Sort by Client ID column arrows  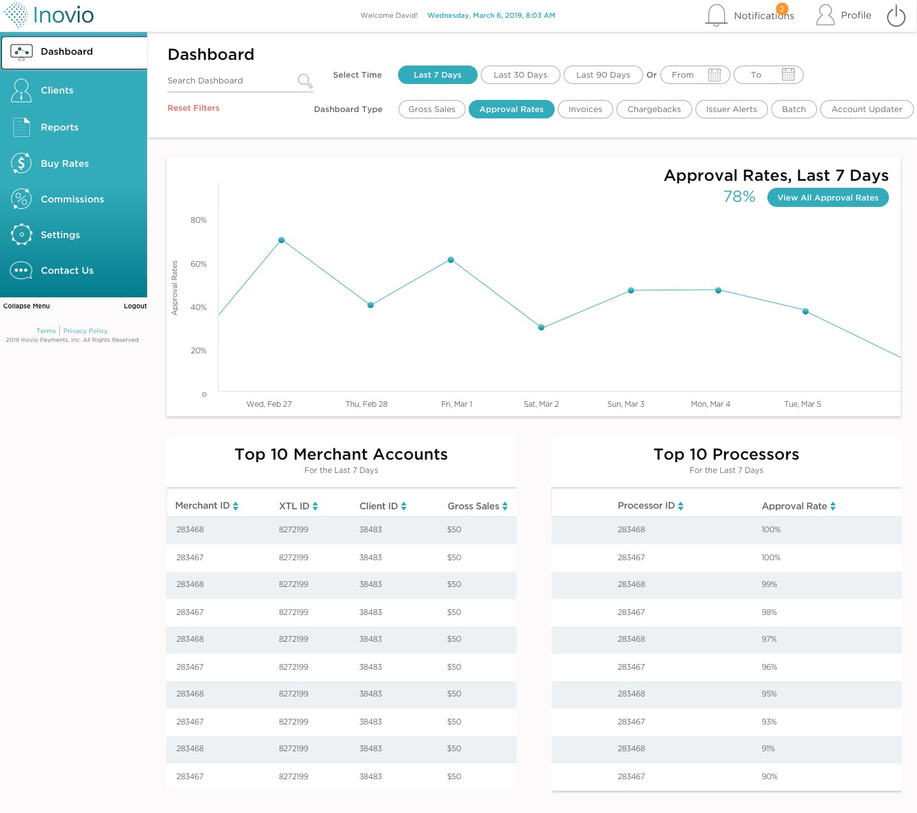[x=404, y=506]
